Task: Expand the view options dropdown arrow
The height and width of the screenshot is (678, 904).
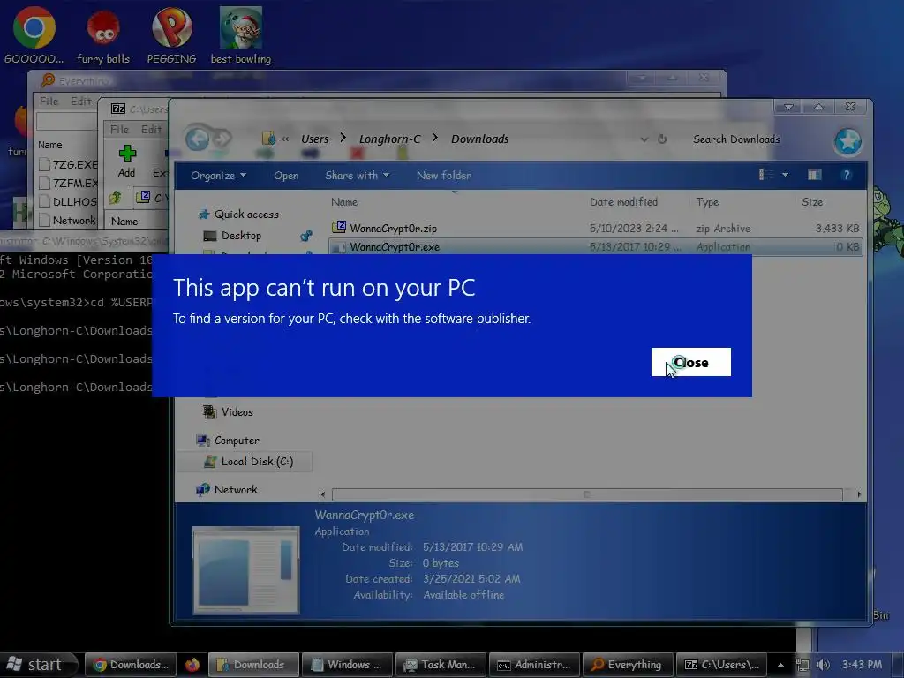Action: pyautogui.click(x=785, y=175)
